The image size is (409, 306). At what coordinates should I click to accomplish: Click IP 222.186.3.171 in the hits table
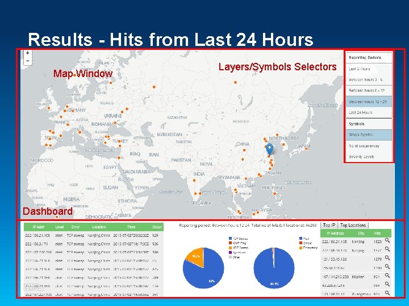coord(36,244)
